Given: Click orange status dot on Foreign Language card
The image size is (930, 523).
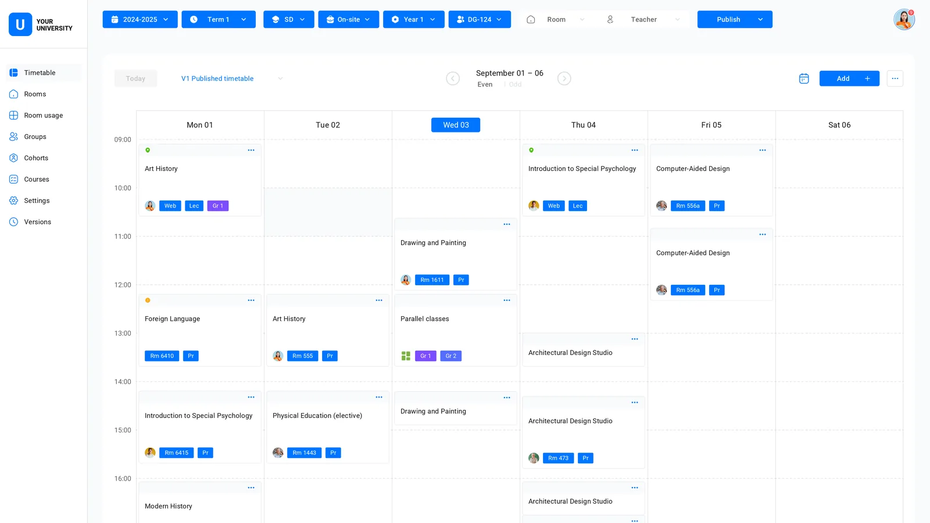Looking at the screenshot, I should point(148,300).
